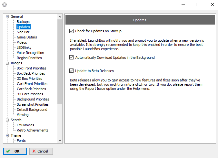The width and height of the screenshot is (218, 158).
Task: Collapse the Images tree node
Action: [x=7, y=63]
